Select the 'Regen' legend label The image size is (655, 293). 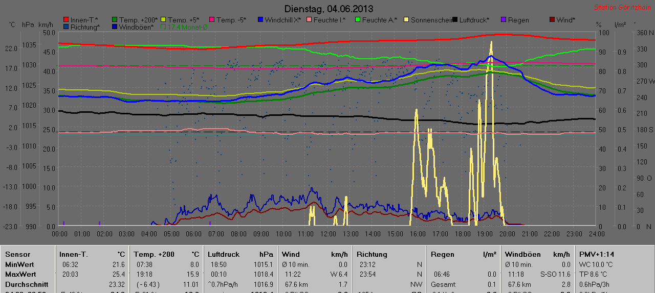[x=518, y=20]
